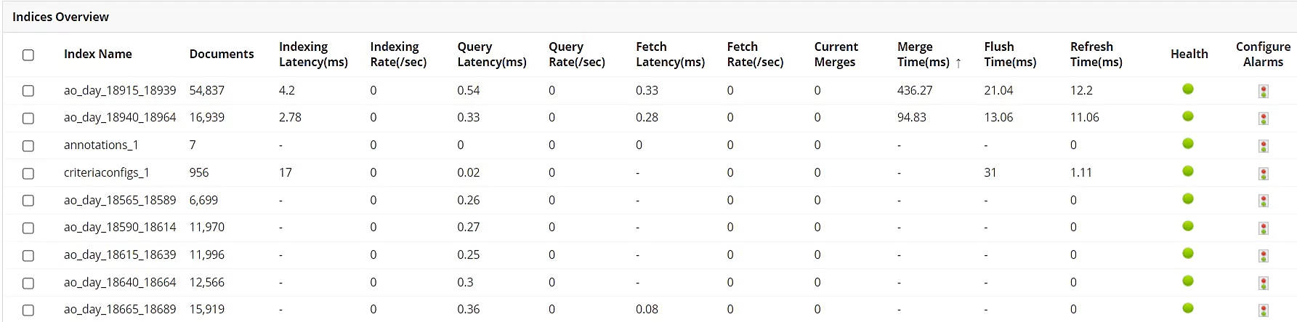Toggle the select-all header checkbox
1297x322 pixels.
(28, 55)
